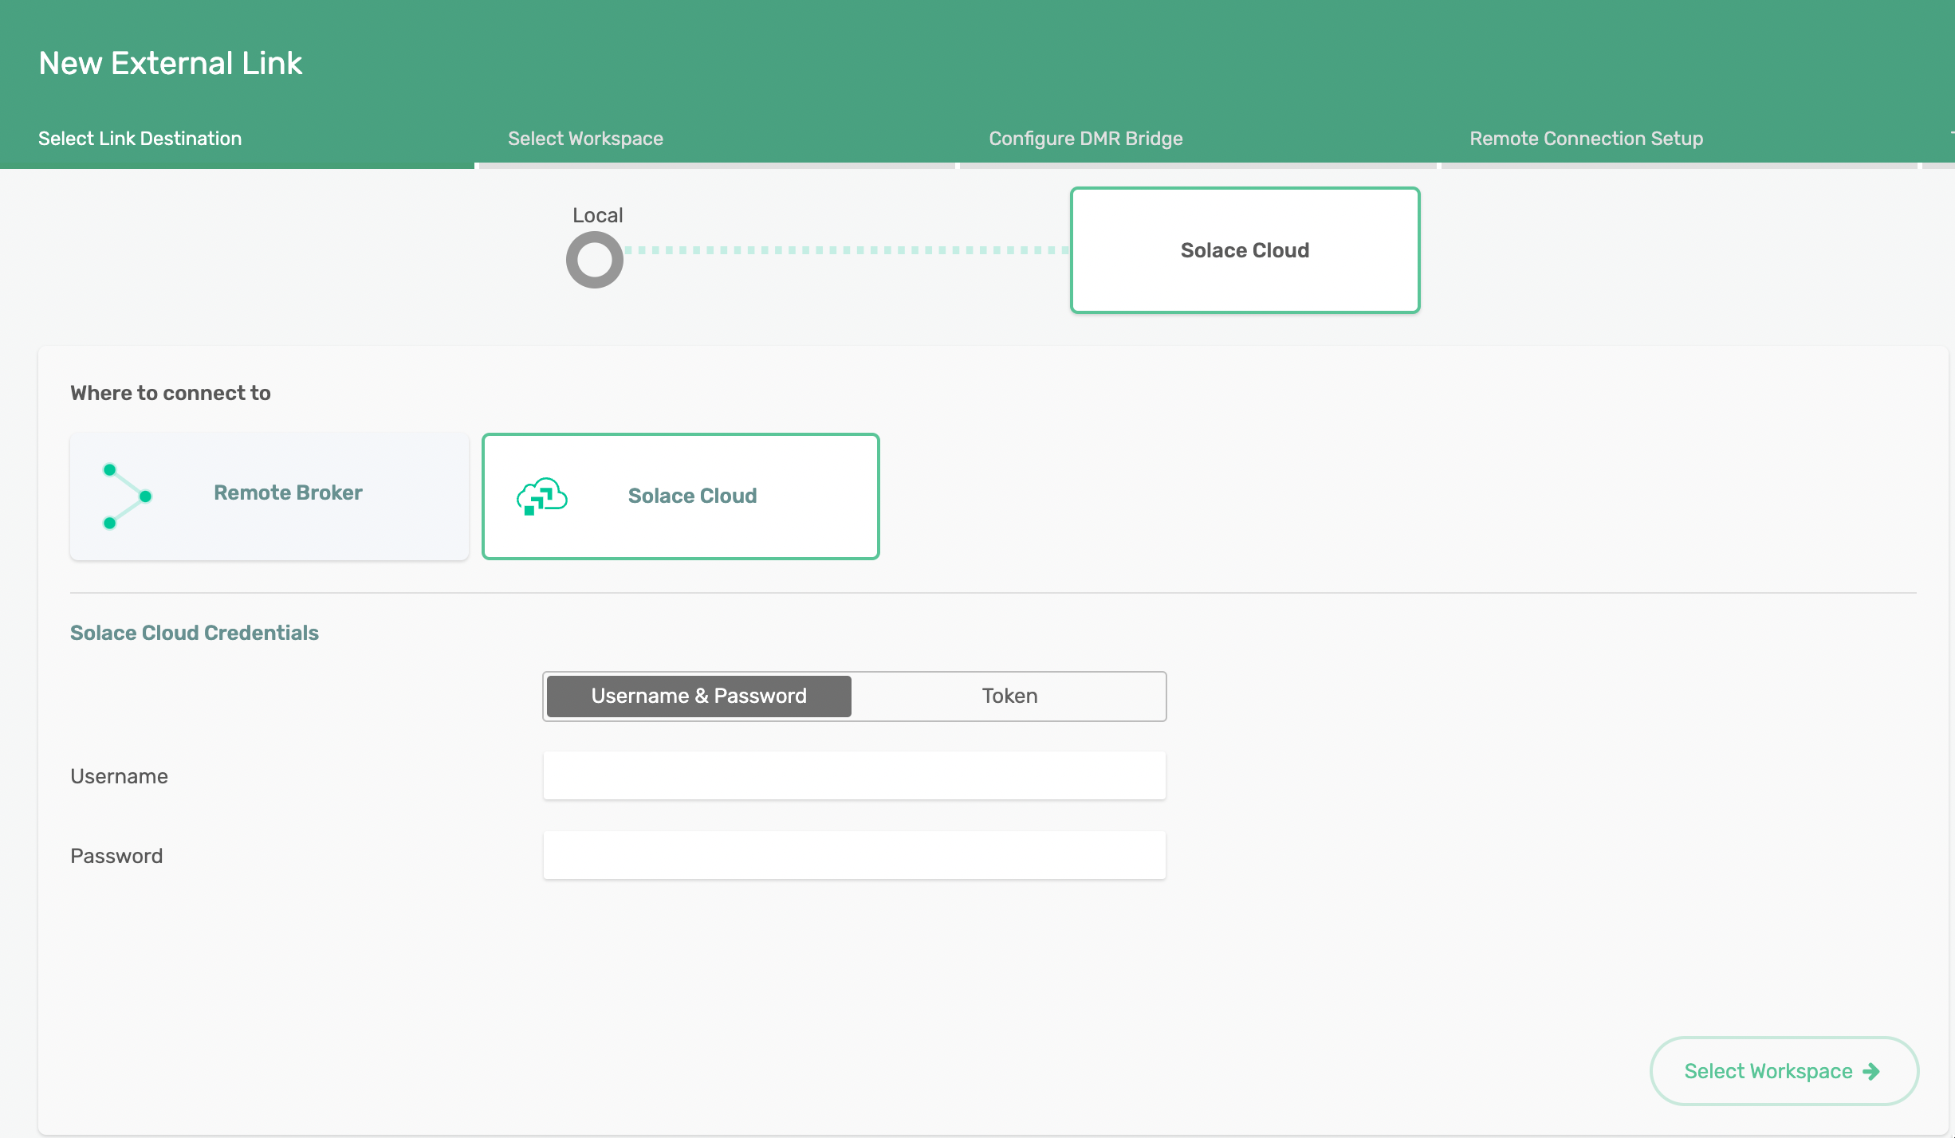Choose Remote Broker as connection target
Screen dimensions: 1955x1138
point(269,496)
